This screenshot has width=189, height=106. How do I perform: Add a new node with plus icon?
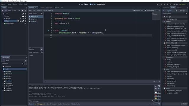3,11
